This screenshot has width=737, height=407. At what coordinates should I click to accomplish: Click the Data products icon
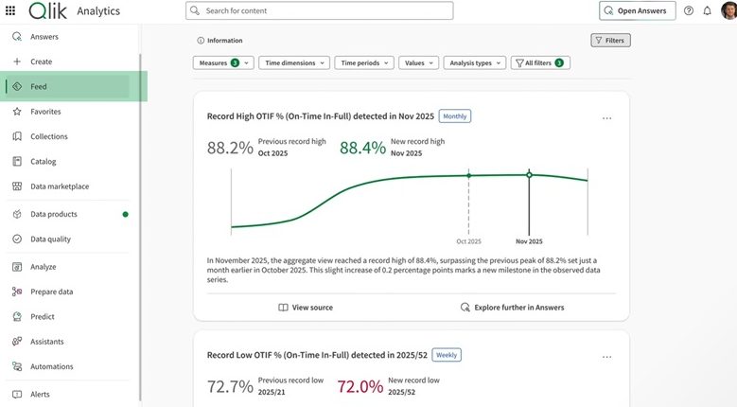(17, 214)
